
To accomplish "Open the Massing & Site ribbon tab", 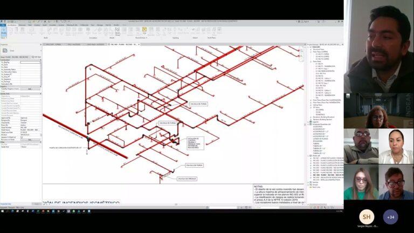I will (72, 25).
